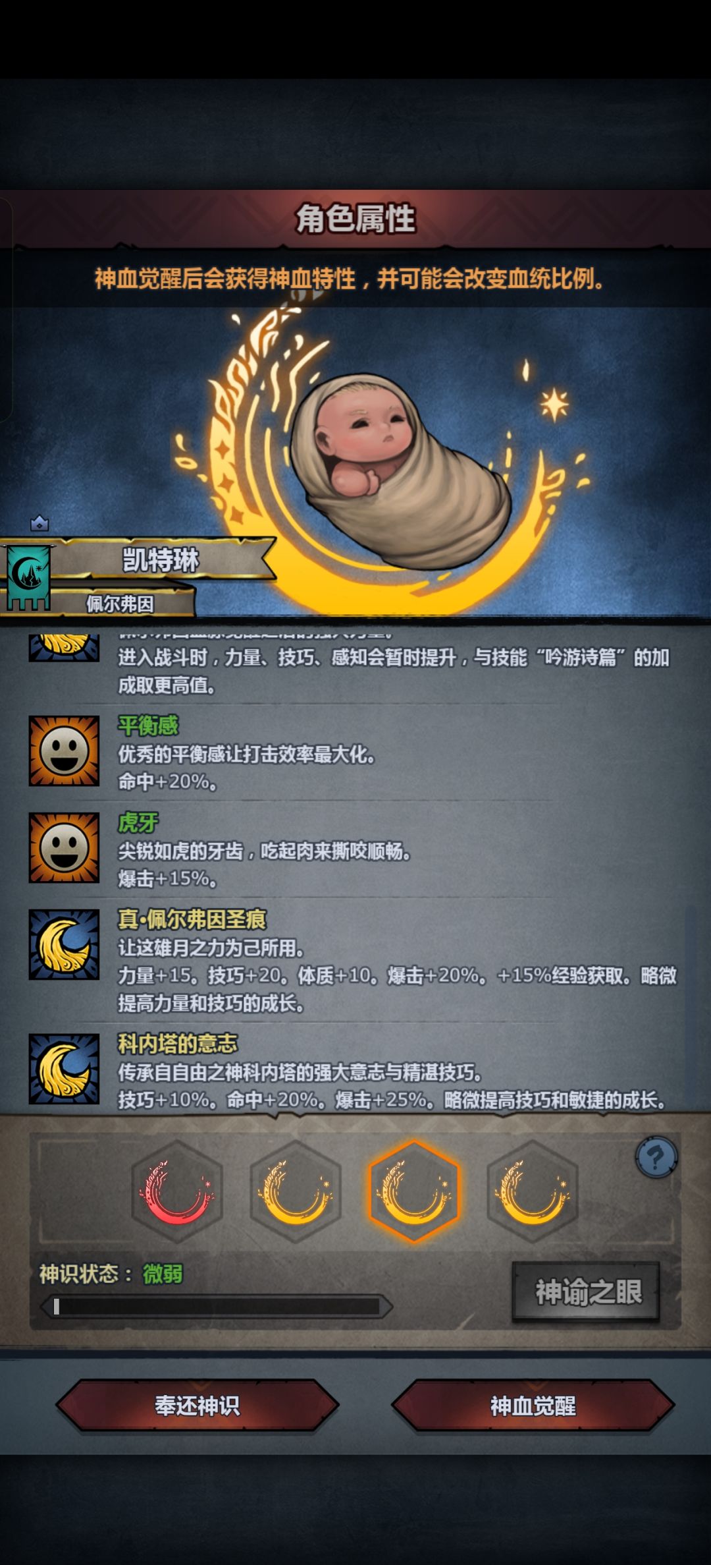Viewport: 711px width, 1565px height.
Task: Click the 神识状态 progress bar
Action: click(x=217, y=1307)
